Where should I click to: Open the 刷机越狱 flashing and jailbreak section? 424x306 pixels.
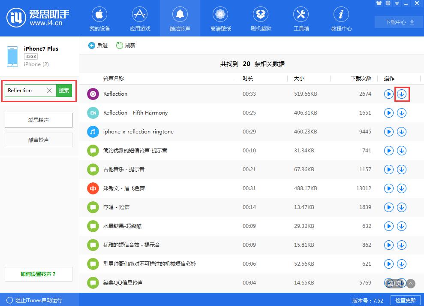coord(260,18)
